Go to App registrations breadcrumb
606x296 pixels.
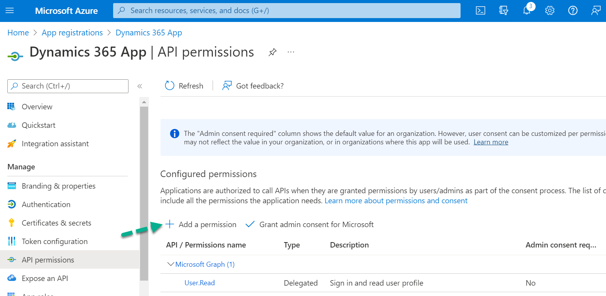coord(72,33)
